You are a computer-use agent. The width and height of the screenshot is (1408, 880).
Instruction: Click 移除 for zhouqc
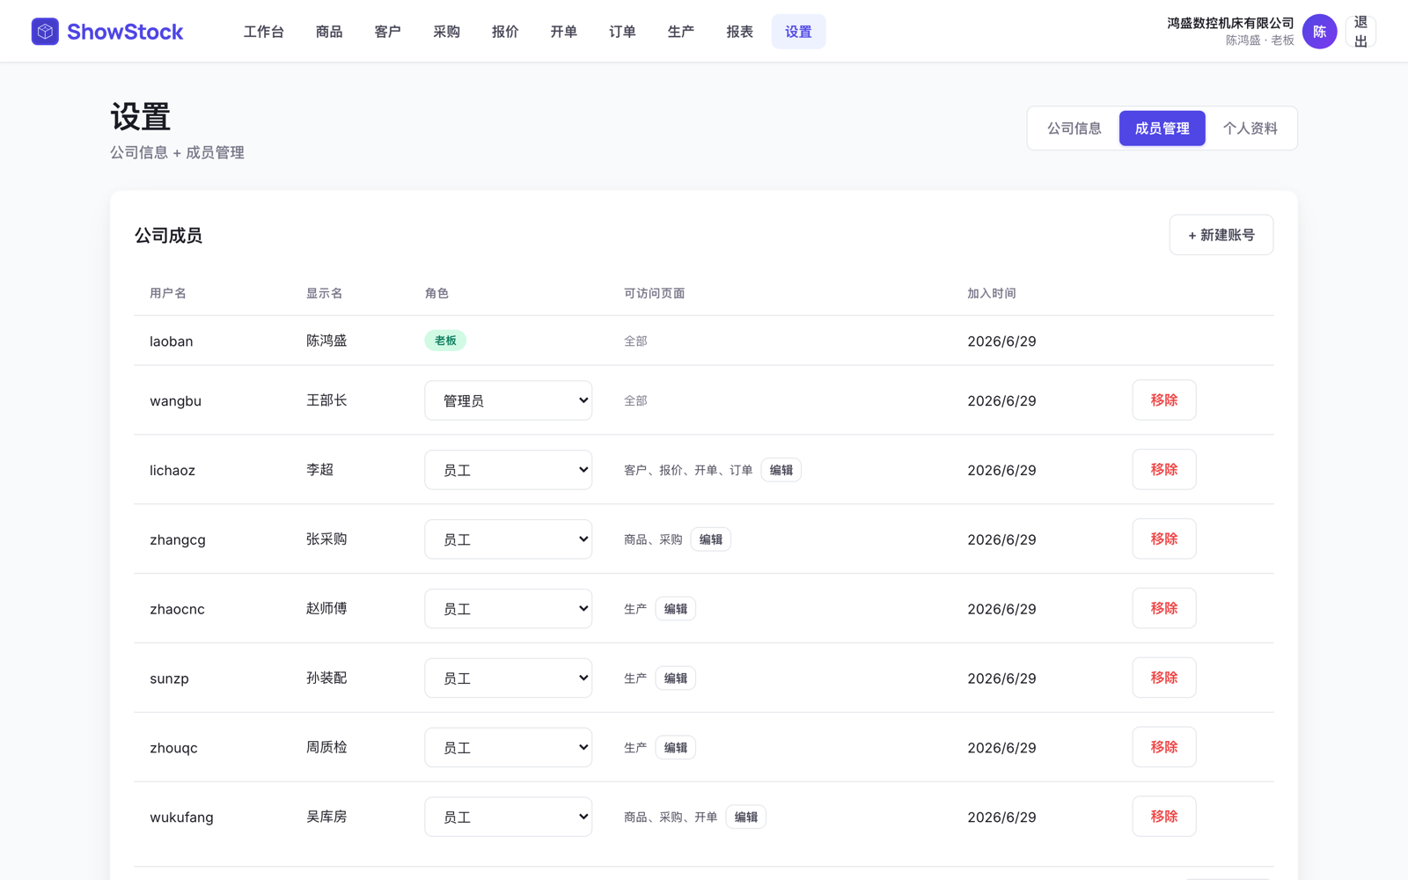click(1163, 748)
